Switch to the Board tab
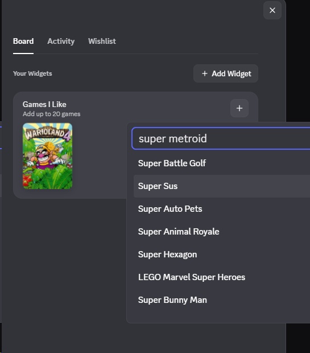The width and height of the screenshot is (310, 353). coord(23,41)
